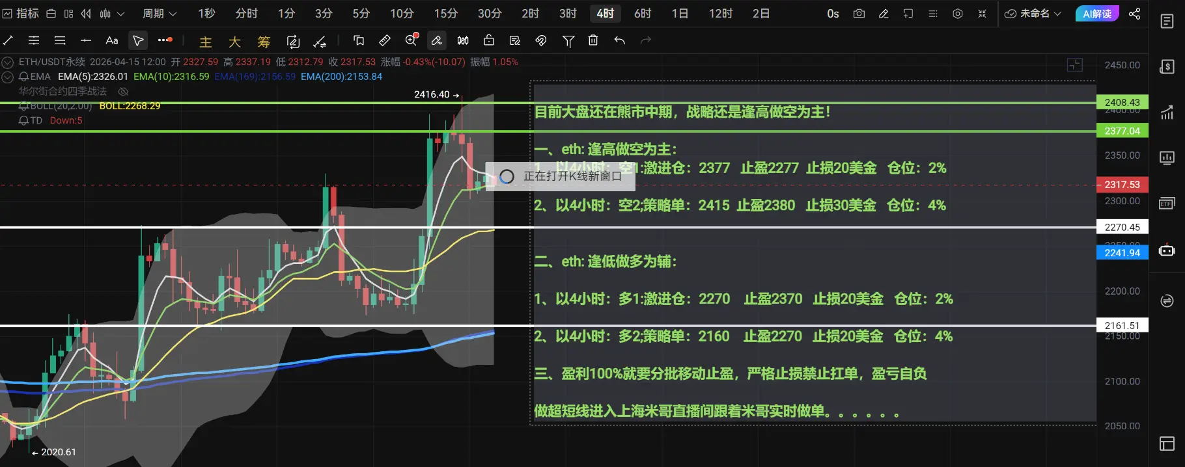This screenshot has height=467, width=1185.
Task: Click the undo arrow
Action: (x=619, y=40)
